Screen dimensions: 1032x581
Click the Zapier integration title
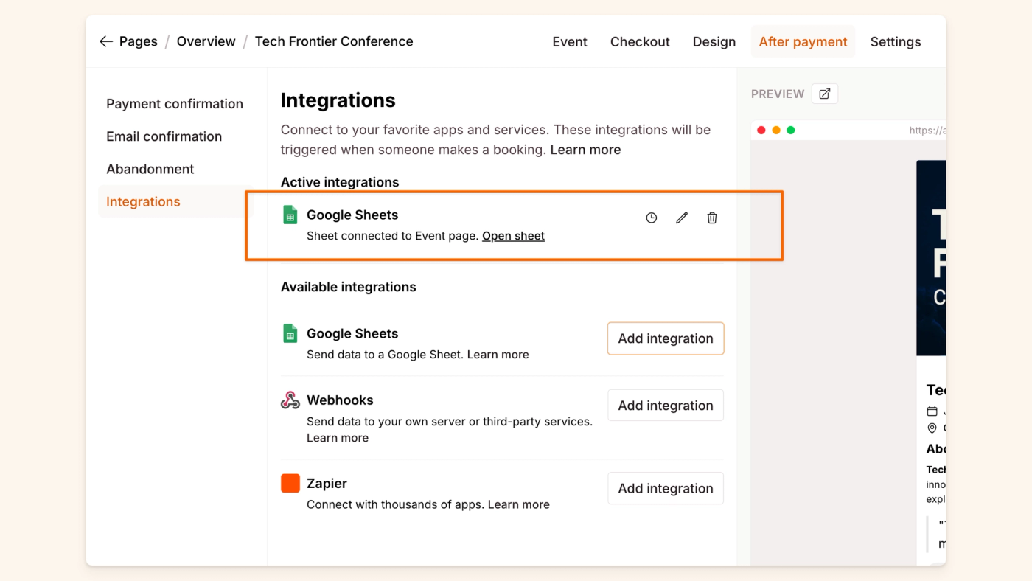(327, 484)
